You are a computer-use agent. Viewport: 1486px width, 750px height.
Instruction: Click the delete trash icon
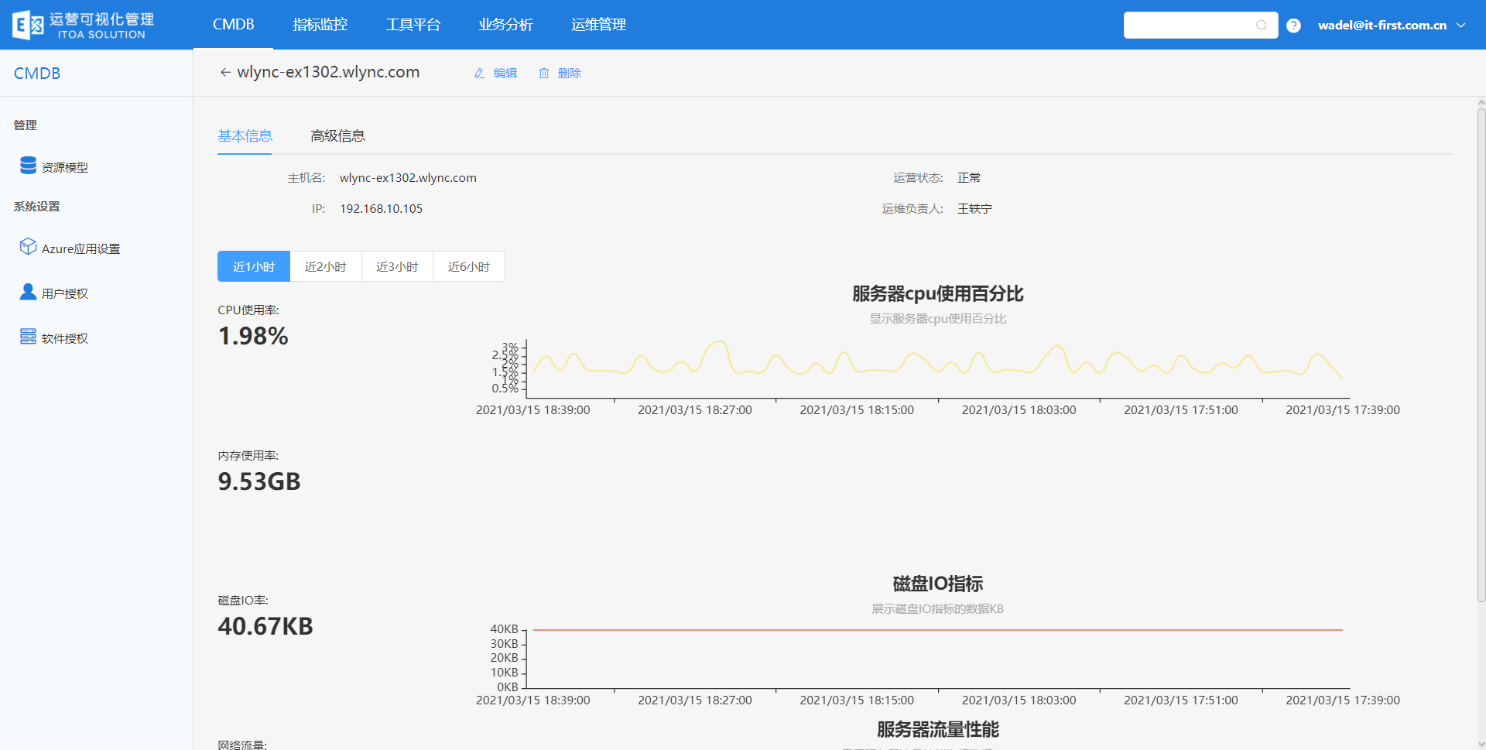point(544,73)
